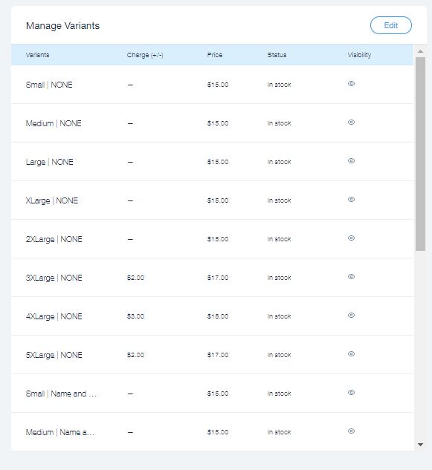Screen dimensions: 432x470
Task: Toggle visibility eye for Medium | NONE variant
Action: tap(351, 123)
